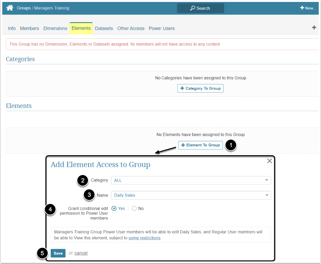Open the New... menu in header
This screenshot has width=321, height=264.
tap(308, 8)
